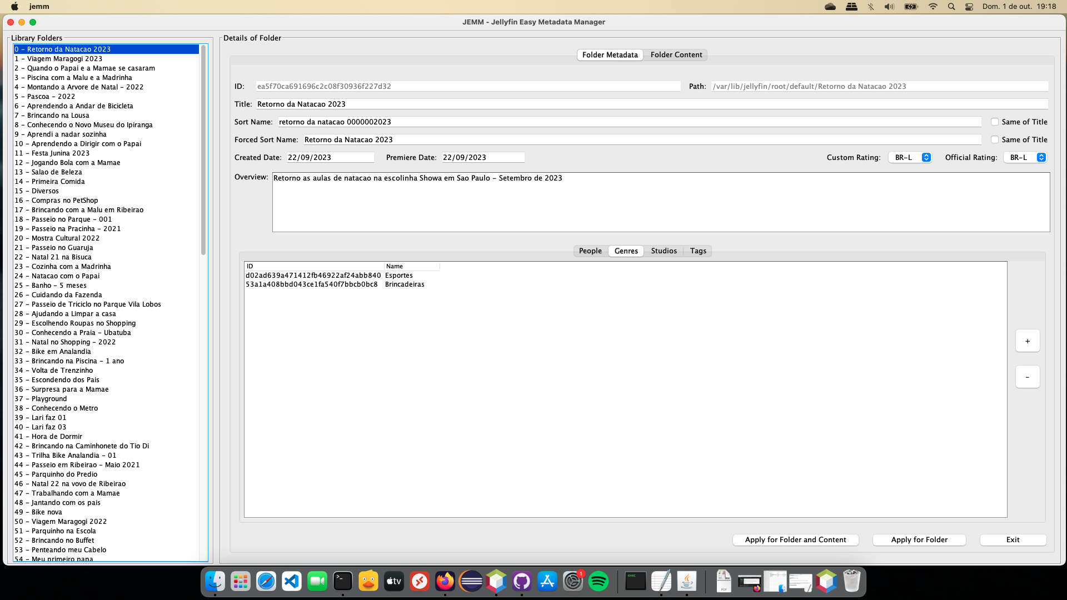Image resolution: width=1067 pixels, height=600 pixels.
Task: Open the Studios tab
Action: 664,251
